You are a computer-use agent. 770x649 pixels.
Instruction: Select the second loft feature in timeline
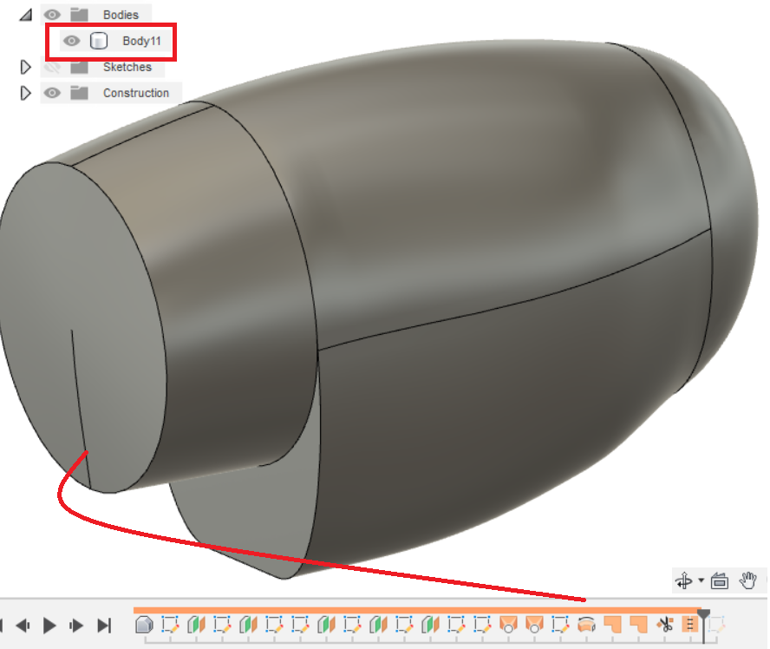(x=534, y=625)
